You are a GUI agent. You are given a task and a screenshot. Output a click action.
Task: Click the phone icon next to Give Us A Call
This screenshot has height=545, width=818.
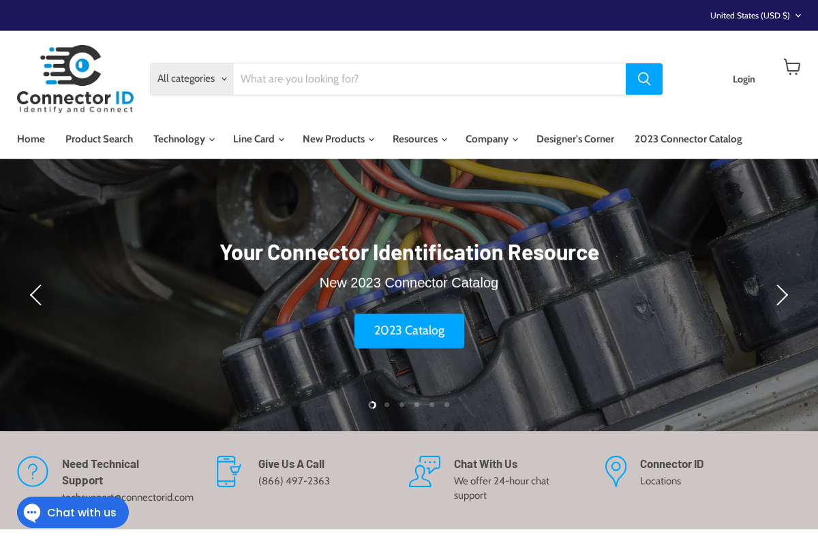pos(228,471)
